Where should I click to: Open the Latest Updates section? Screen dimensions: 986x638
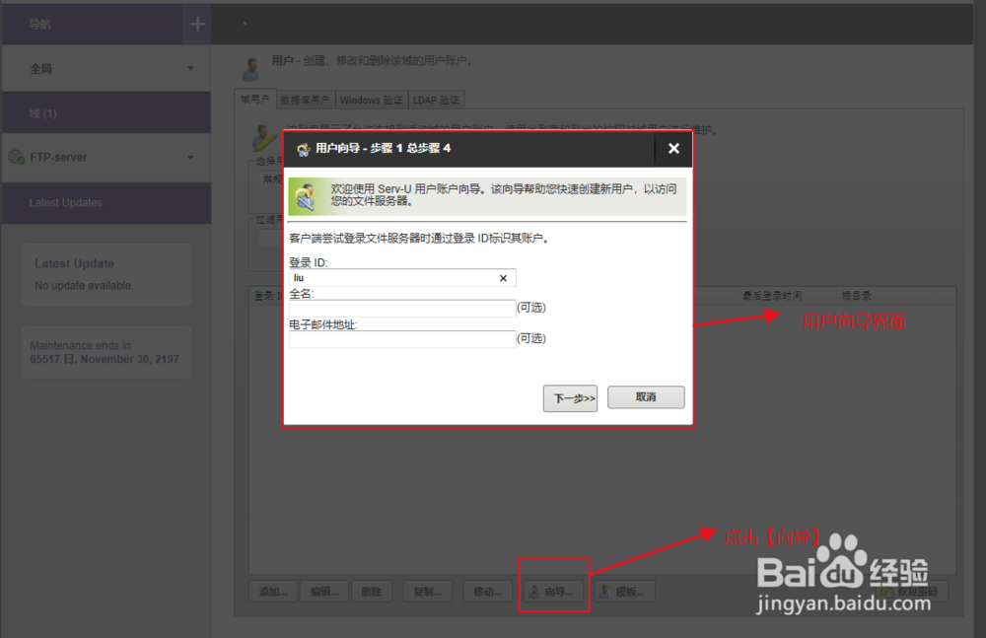pos(106,202)
